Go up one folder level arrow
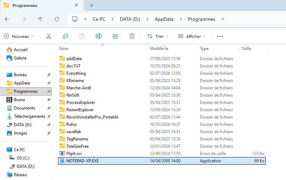 tap(40, 19)
